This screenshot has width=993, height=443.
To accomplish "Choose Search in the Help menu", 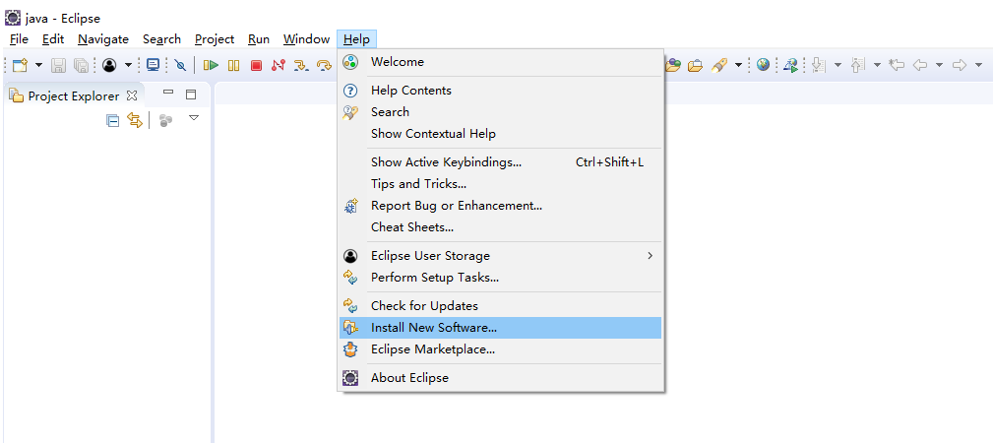I will [500, 112].
